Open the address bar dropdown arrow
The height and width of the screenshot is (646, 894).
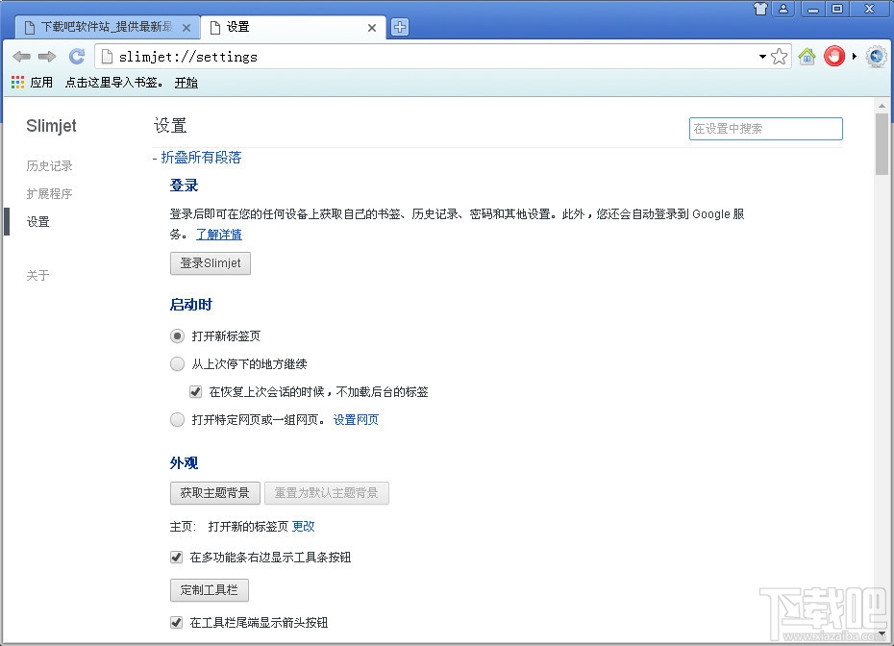point(762,56)
